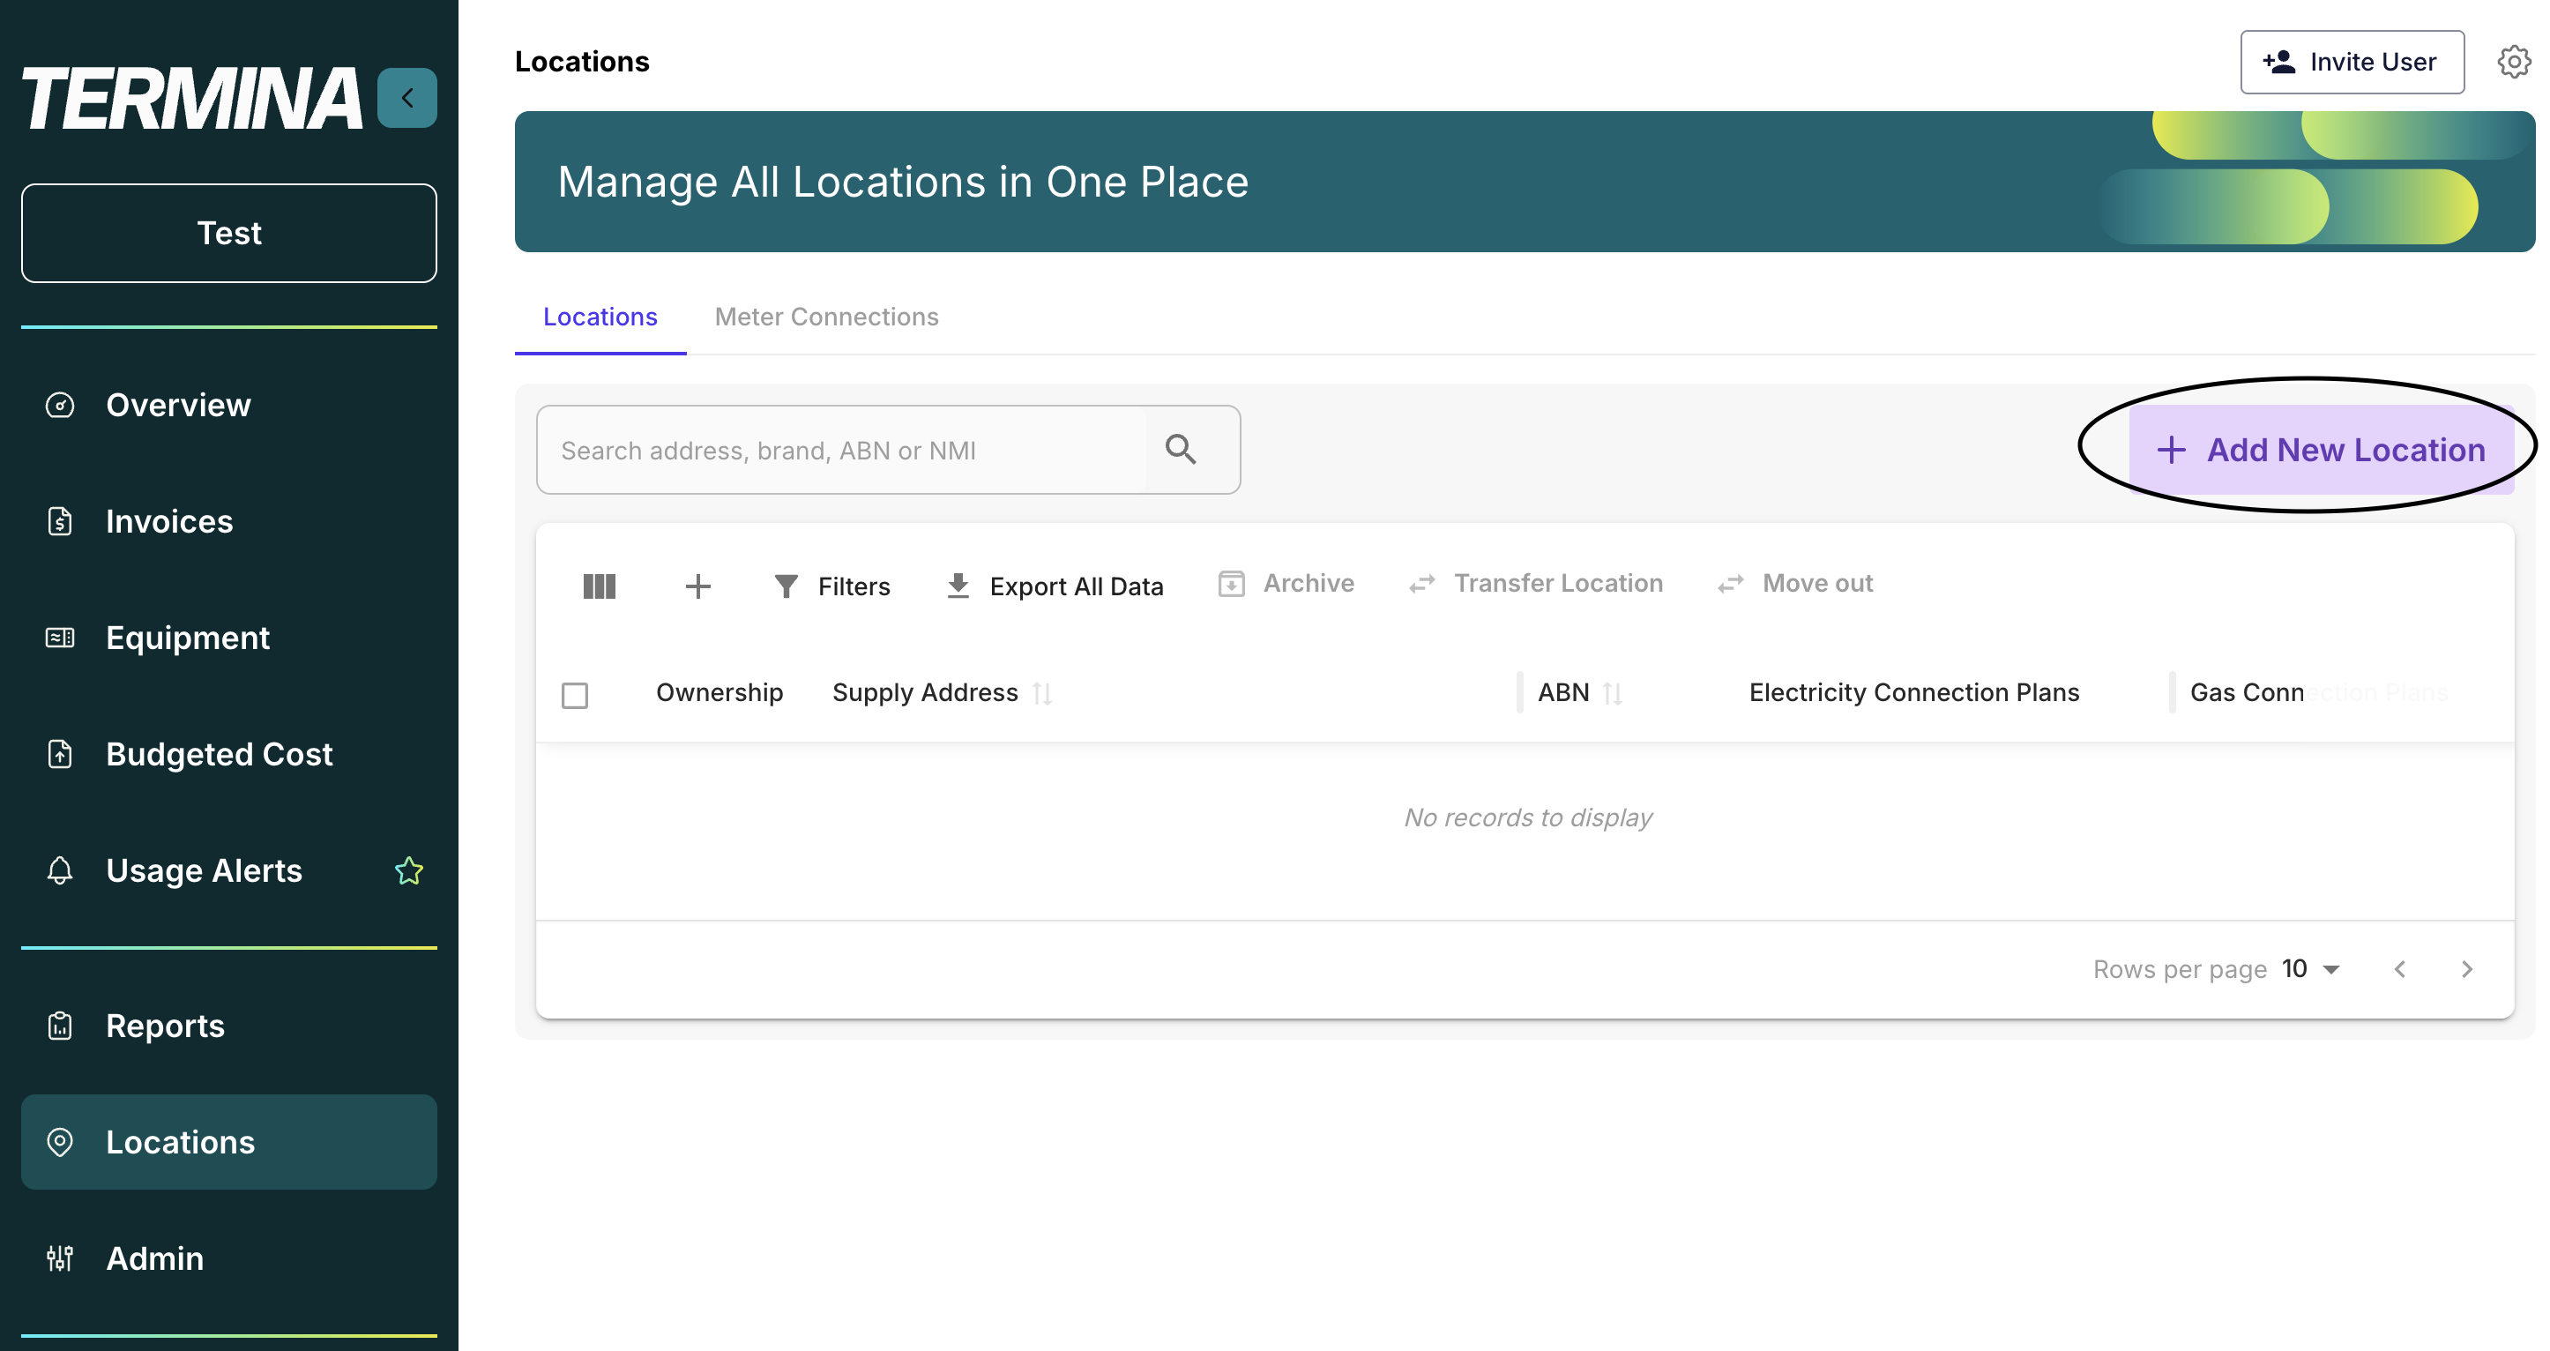Click the Admin sliders icon
The image size is (2550, 1351).
coord(60,1259)
